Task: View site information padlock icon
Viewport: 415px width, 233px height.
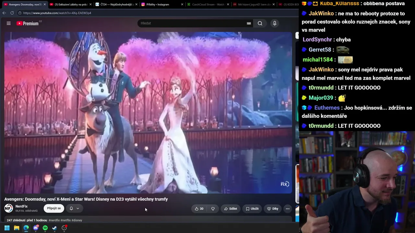Action: 20,13
